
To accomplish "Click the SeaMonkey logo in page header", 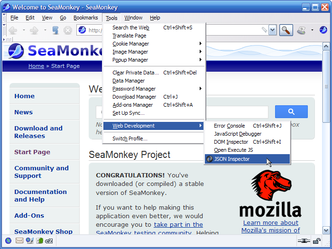I will click(16, 51).
